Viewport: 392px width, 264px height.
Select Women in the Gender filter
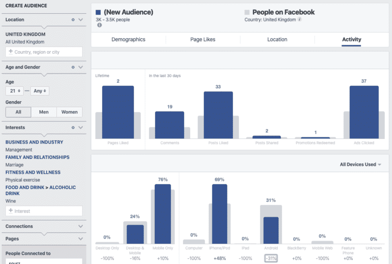(69, 112)
